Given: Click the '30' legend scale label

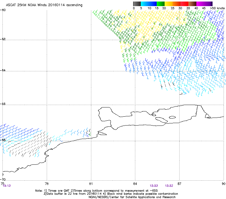Looking at the screenshot, I should click(x=180, y=8).
